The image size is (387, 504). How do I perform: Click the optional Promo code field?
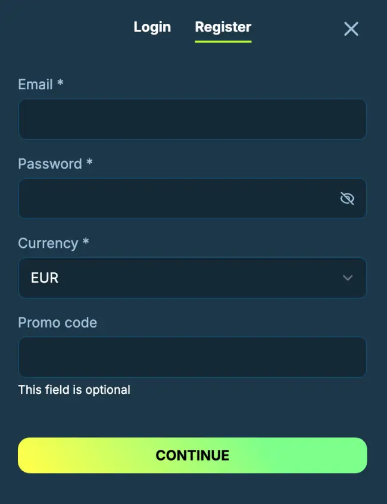pyautogui.click(x=192, y=357)
